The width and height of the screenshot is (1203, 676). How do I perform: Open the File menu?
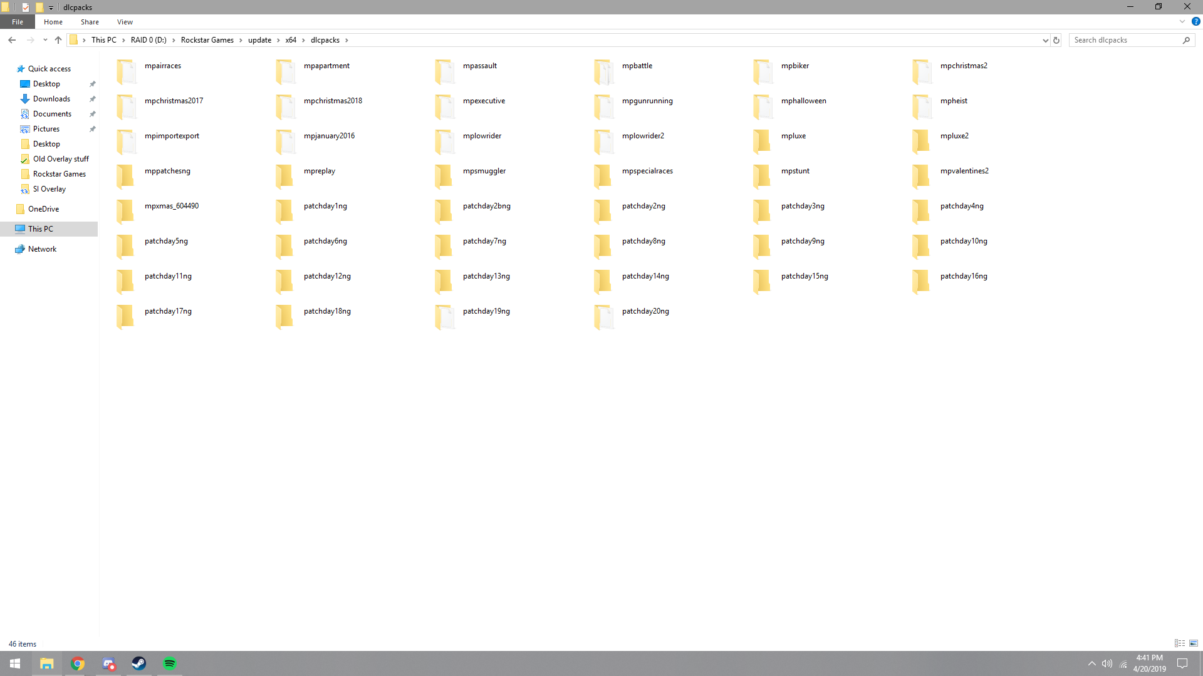[x=18, y=22]
